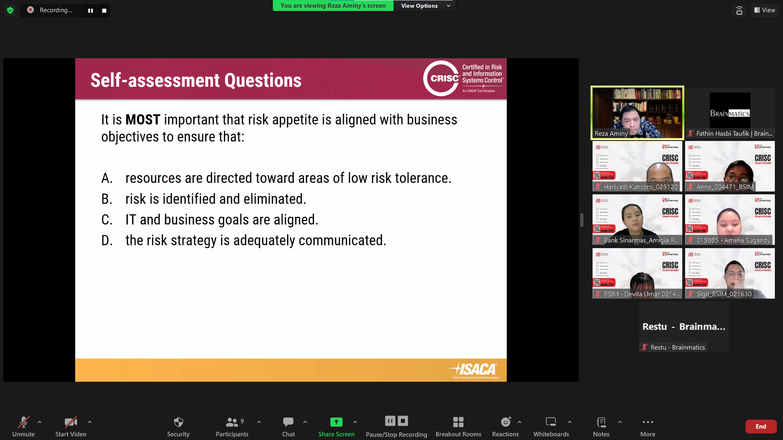Open the Notes tool
This screenshot has height=440, width=783.
pyautogui.click(x=601, y=426)
